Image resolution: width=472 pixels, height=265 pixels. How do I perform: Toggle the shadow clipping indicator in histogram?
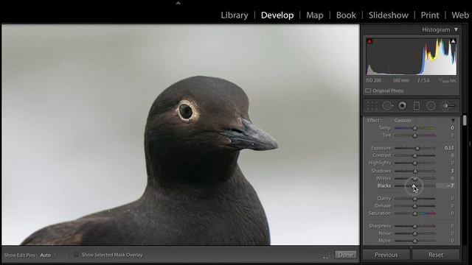click(x=369, y=41)
